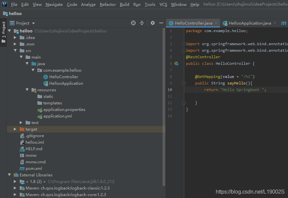288x198 pixels.
Task: Collapse the resources folder arrow
Action: (27, 90)
